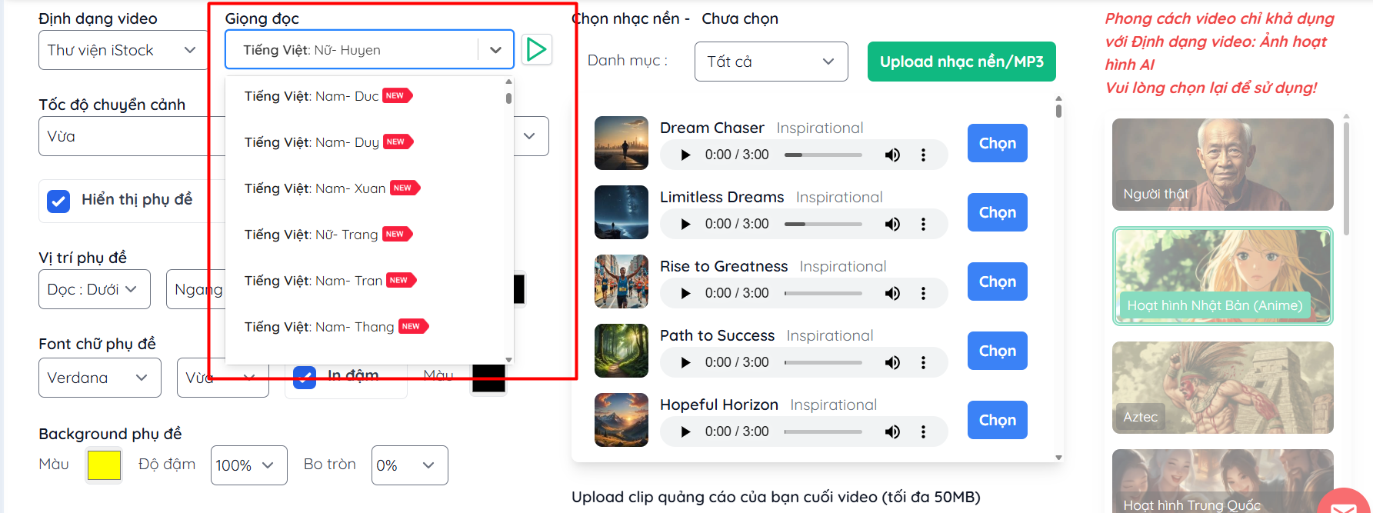Mute the Hopeful Horizon track volume
The width and height of the screenshot is (1373, 513).
pyautogui.click(x=892, y=431)
